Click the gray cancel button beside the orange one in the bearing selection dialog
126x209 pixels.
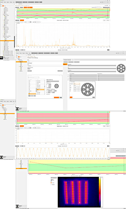click(61, 97)
